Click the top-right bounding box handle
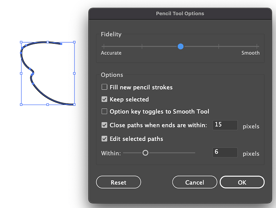276x208 pixels. pos(74,42)
